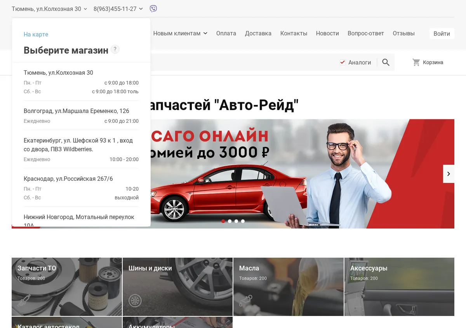Click the question mark help icon

(115, 49)
